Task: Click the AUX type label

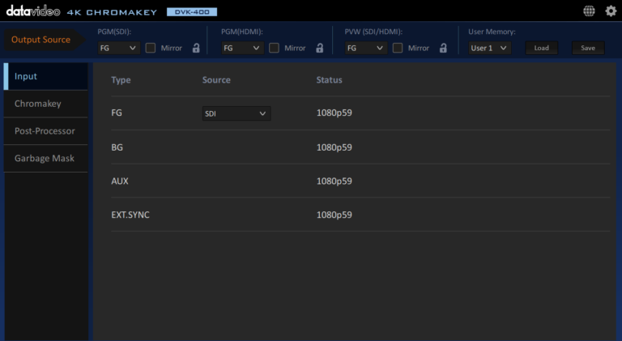Action: (120, 181)
